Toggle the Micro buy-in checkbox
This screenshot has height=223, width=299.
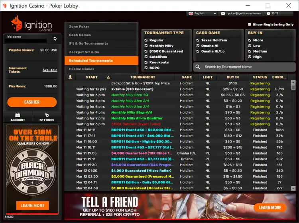point(250,40)
